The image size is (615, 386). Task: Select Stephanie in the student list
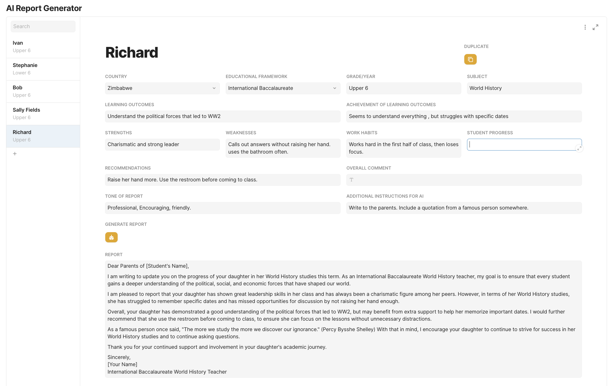(x=43, y=69)
